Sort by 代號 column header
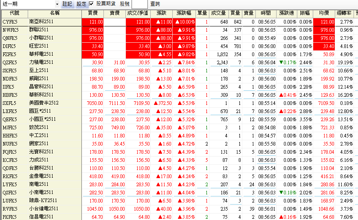This screenshot has width=358, height=220. [14, 13]
